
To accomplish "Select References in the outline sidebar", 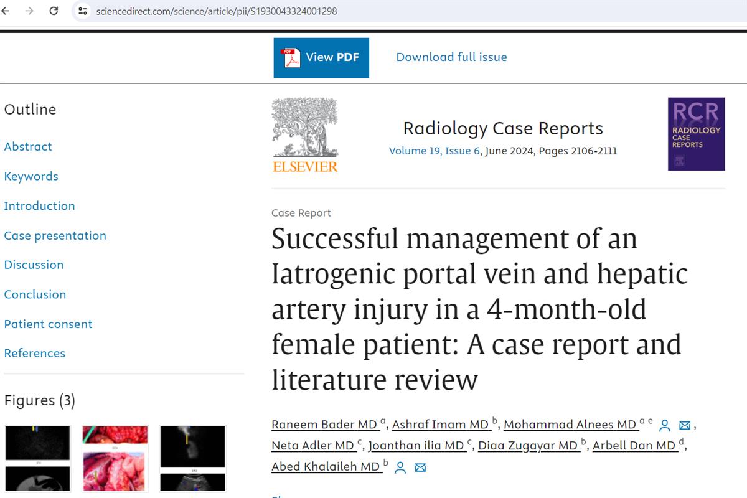I will tap(34, 354).
